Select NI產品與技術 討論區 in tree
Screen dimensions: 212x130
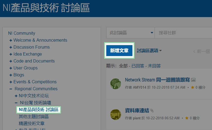click(38, 110)
